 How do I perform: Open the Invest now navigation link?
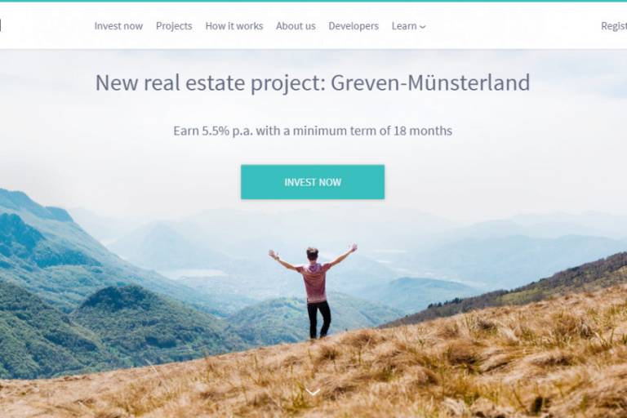[118, 26]
